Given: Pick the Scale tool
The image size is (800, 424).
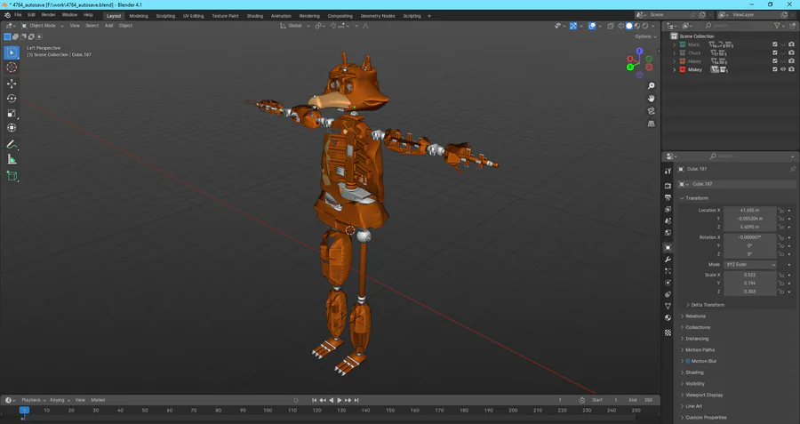Looking at the screenshot, I should click(12, 113).
